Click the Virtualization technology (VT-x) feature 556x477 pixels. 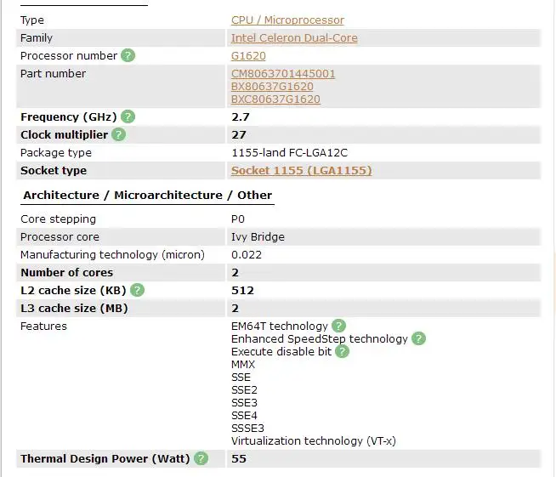(x=314, y=440)
